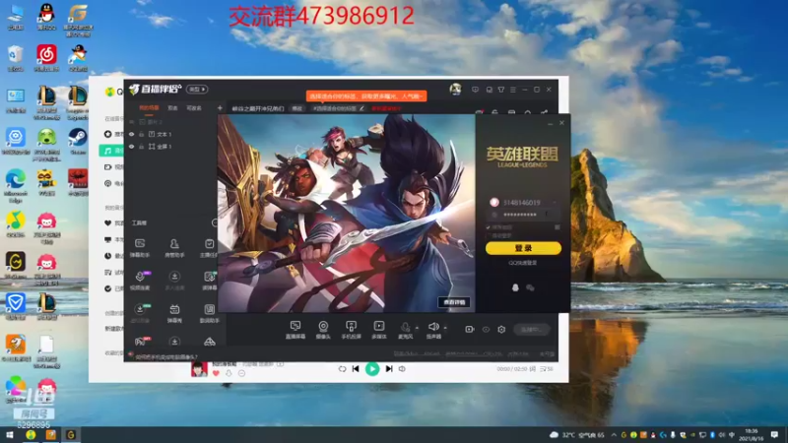Image resolution: width=788 pixels, height=443 pixels.
Task: Open the Steam desktop icon
Action: [78, 141]
